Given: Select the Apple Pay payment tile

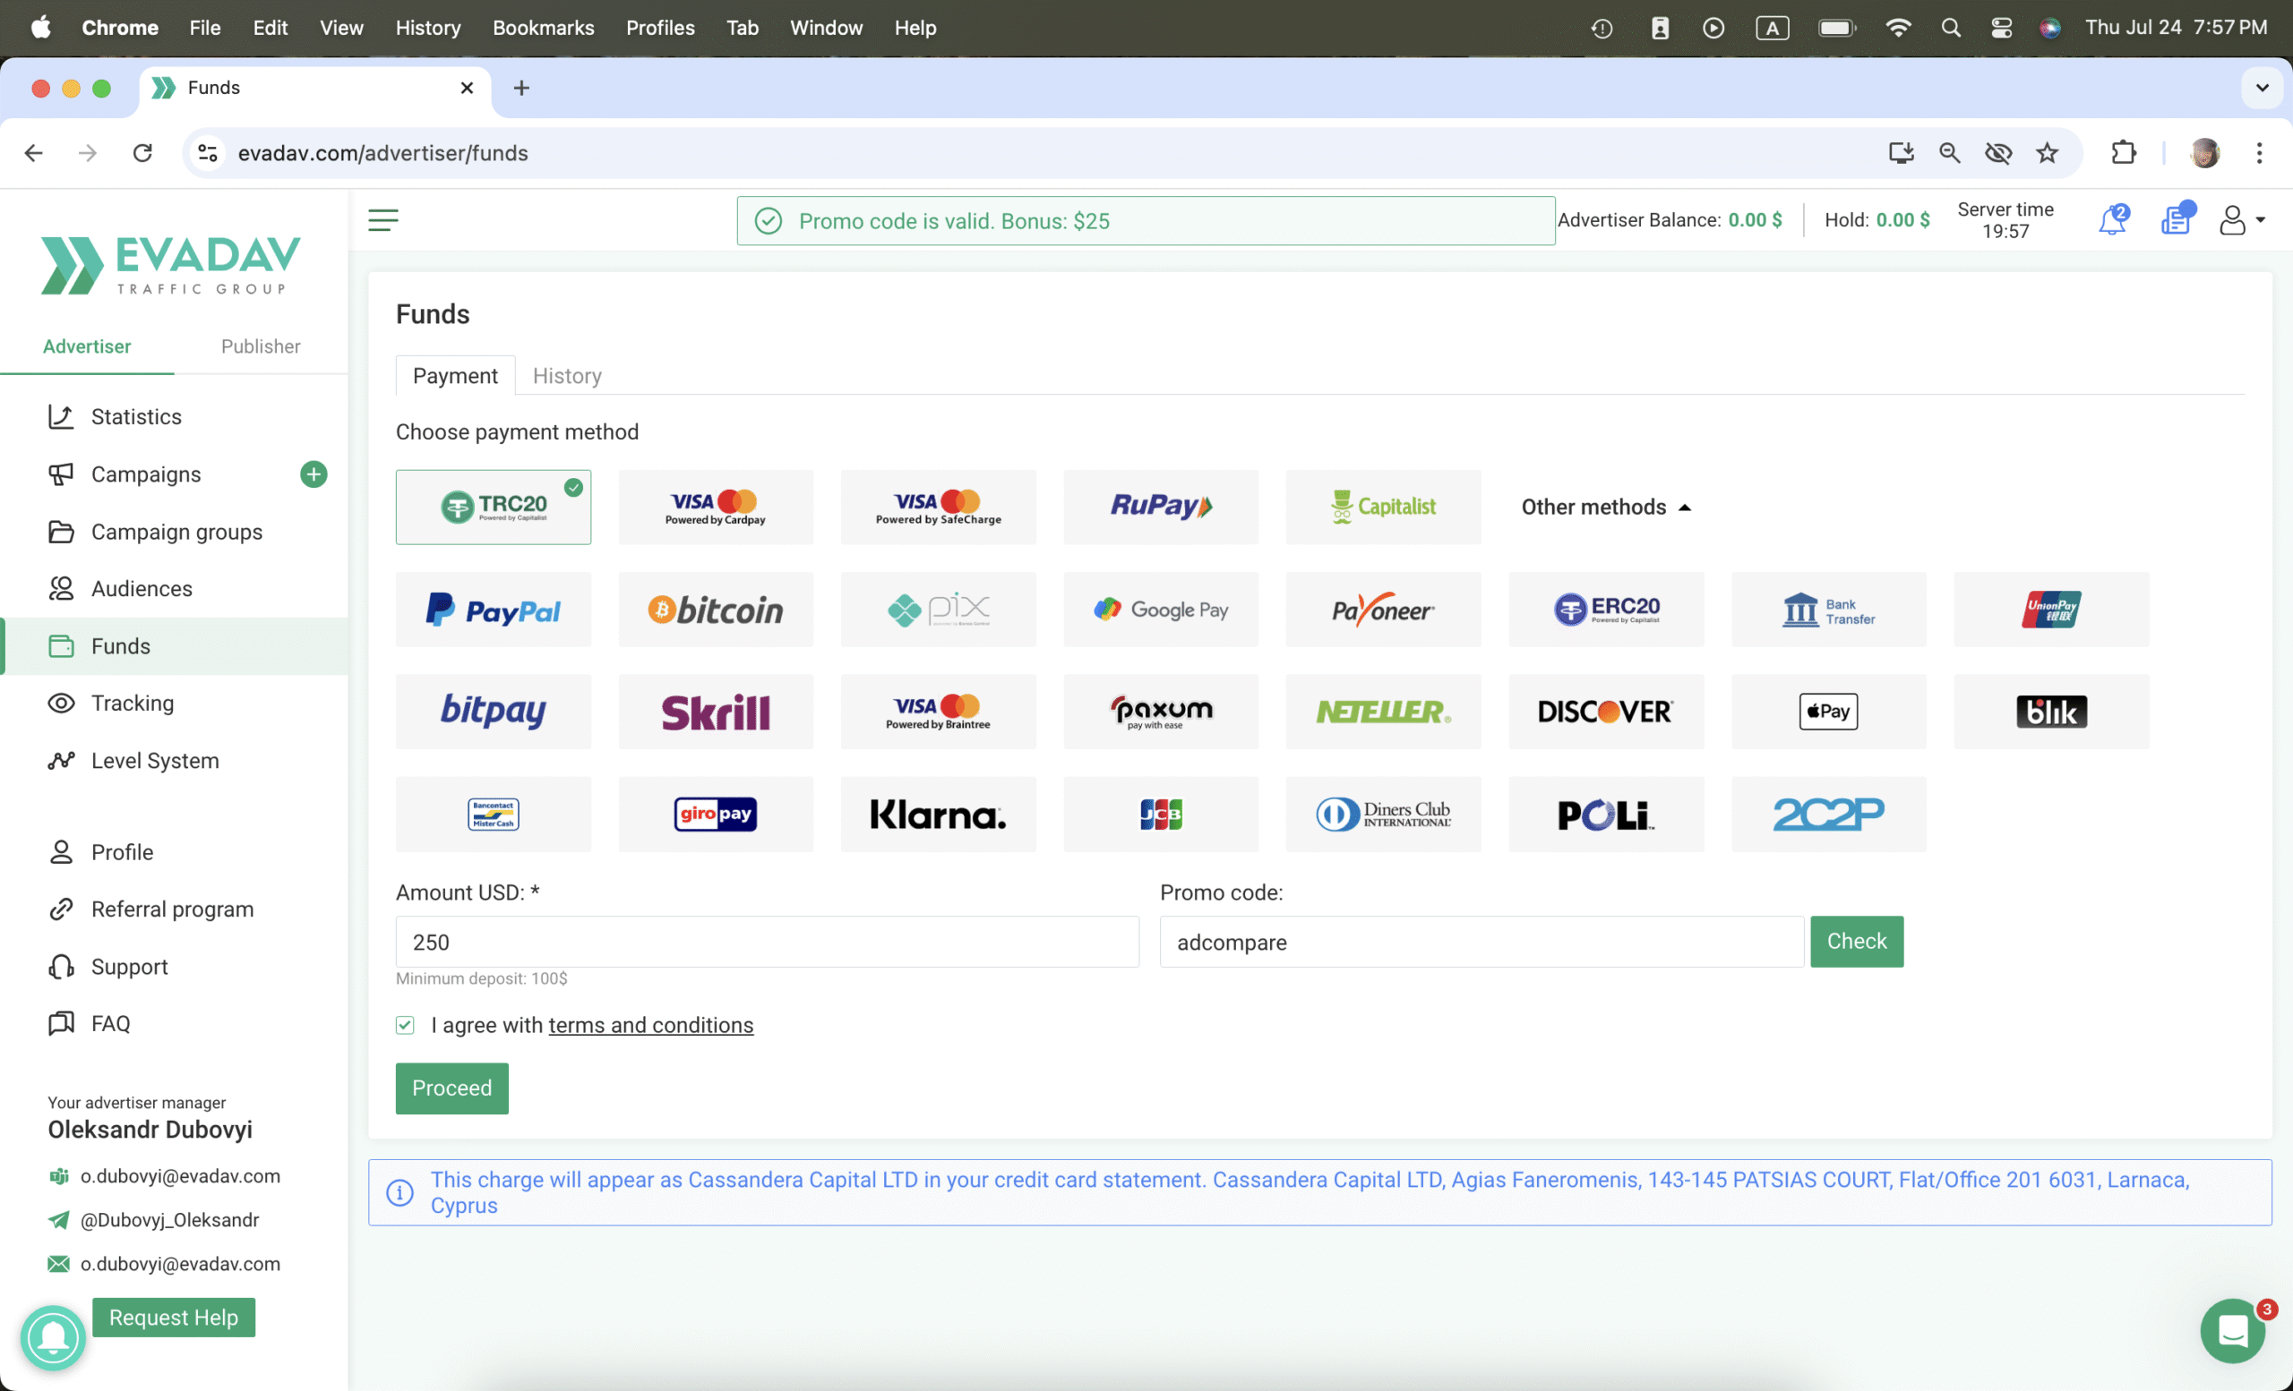Looking at the screenshot, I should 1829,713.
